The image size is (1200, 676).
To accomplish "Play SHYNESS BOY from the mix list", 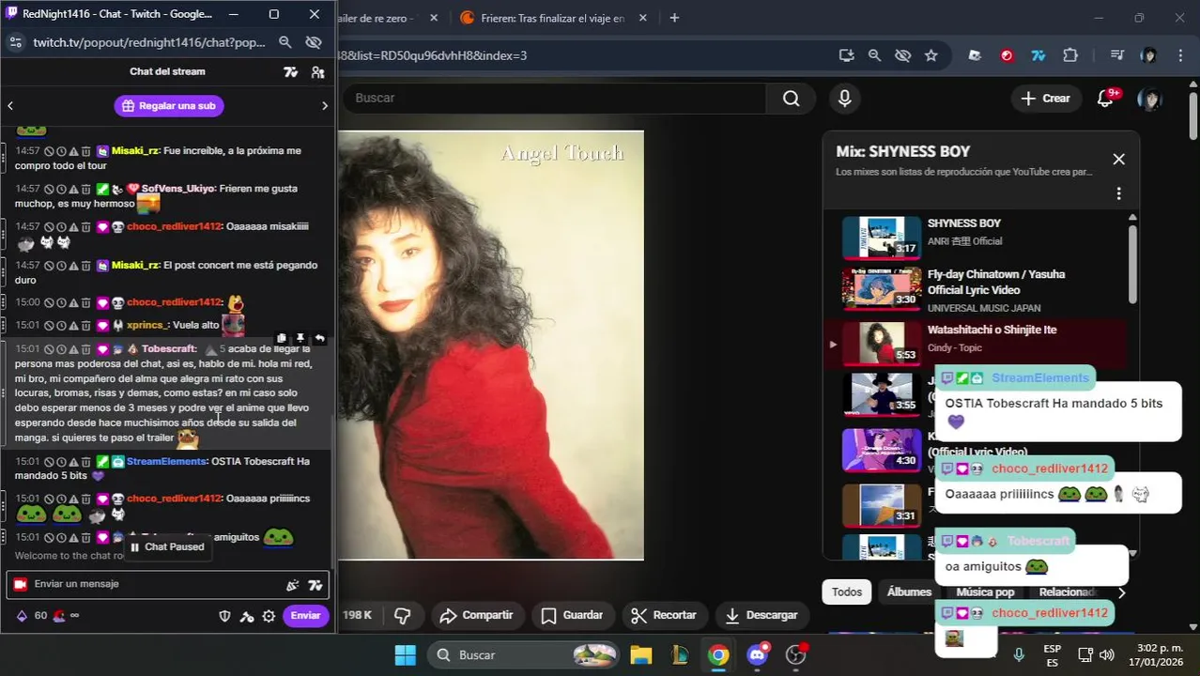I will [x=977, y=237].
